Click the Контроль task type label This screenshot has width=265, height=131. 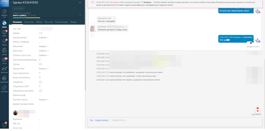point(147,2)
